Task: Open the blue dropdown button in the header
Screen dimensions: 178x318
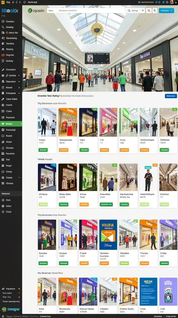Action: tap(166, 11)
